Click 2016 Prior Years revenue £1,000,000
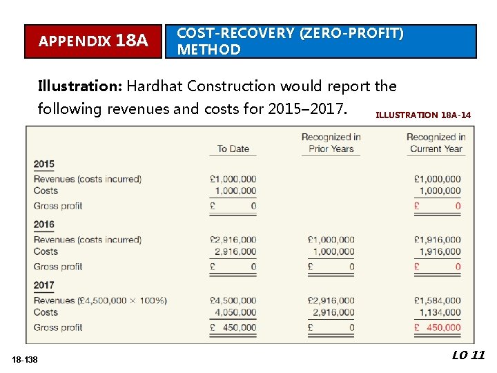Screen dimensions: 497x373 pyautogui.click(x=331, y=240)
